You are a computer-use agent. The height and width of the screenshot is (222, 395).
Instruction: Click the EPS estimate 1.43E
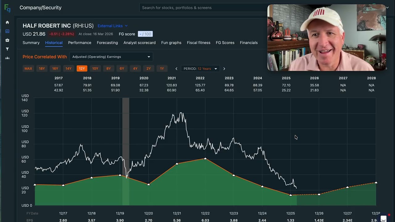319,220
